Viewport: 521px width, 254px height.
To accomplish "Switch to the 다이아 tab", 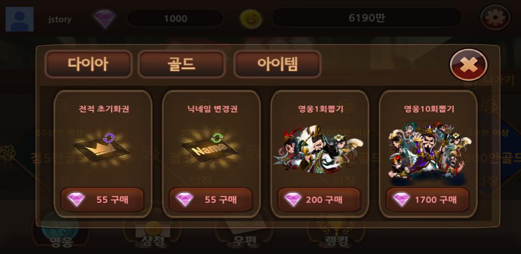I will pyautogui.click(x=89, y=64).
